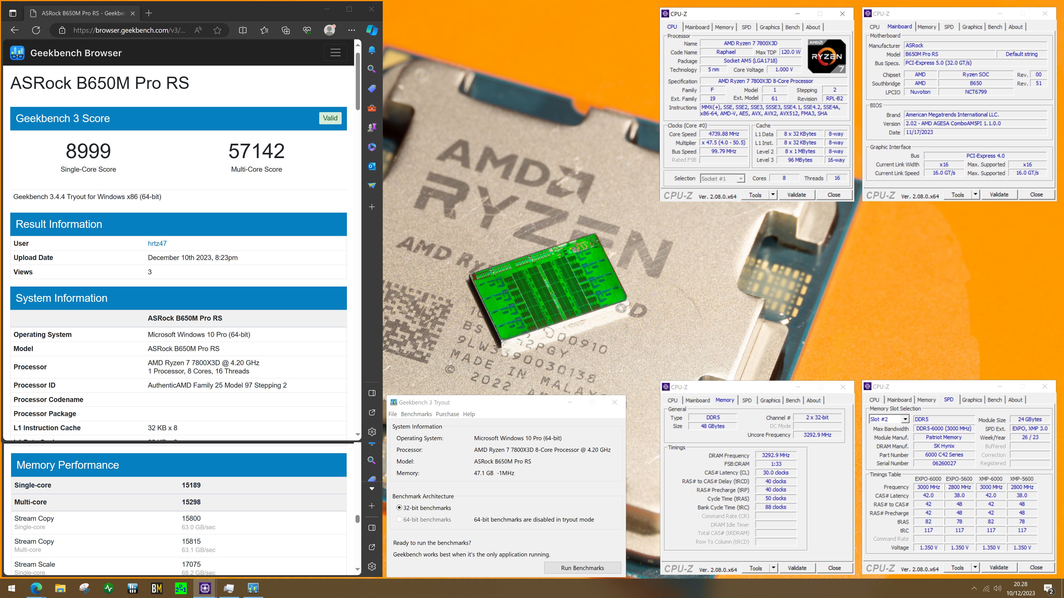Click the single-core score 8999

pos(88,151)
